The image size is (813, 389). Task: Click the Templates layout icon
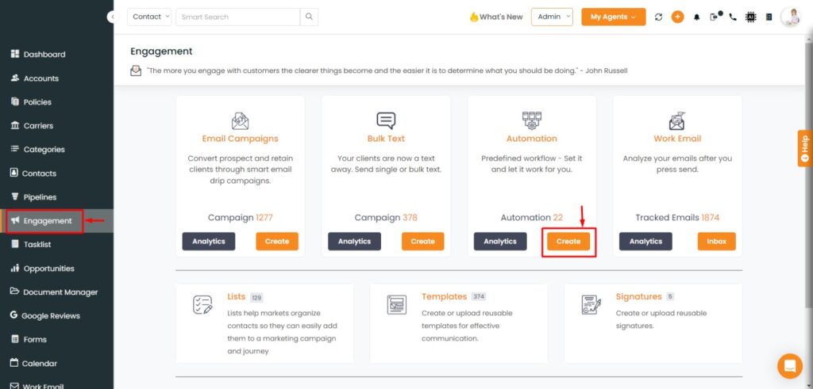pos(397,305)
